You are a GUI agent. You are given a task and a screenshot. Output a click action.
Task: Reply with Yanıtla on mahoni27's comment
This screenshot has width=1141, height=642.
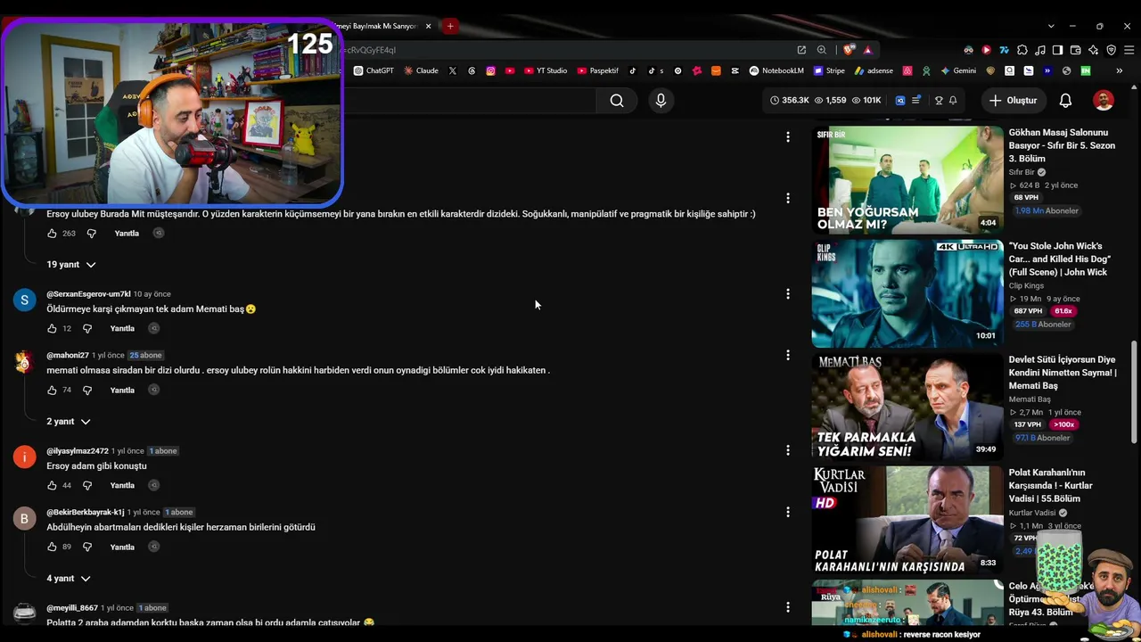[122, 391]
